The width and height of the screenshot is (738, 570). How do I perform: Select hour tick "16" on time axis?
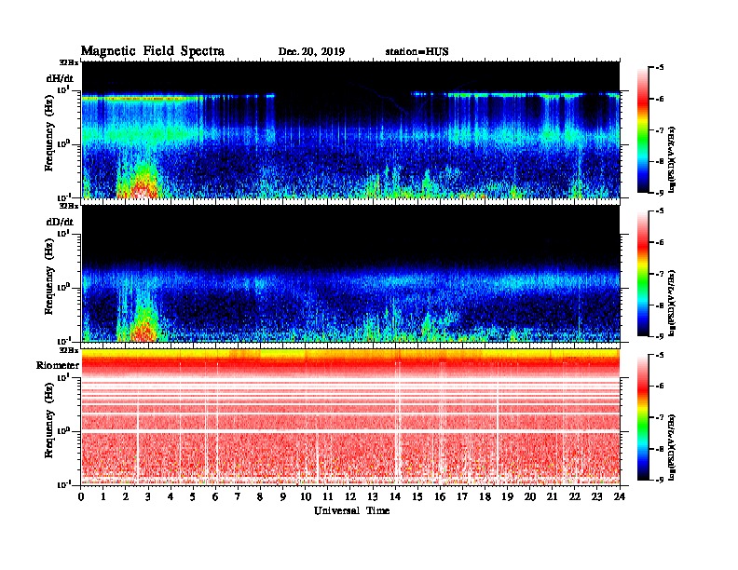[x=440, y=496]
